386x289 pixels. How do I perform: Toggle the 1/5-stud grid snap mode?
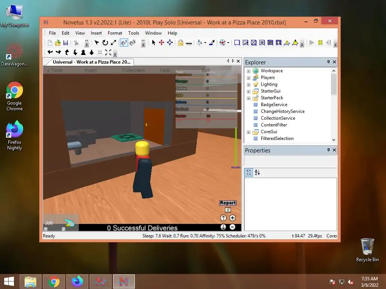tap(132, 43)
